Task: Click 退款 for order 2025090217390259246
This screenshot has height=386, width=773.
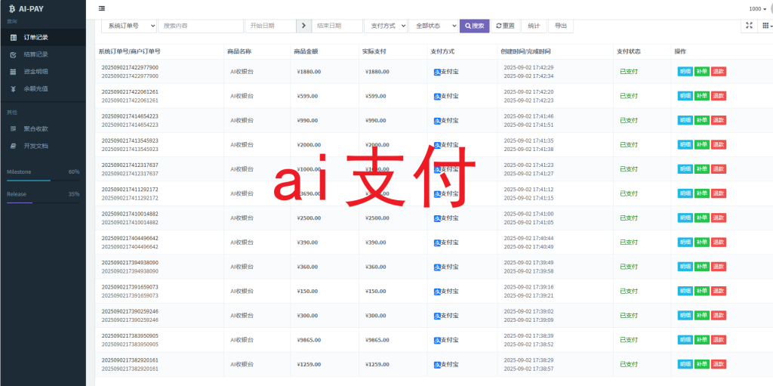Action: point(719,316)
